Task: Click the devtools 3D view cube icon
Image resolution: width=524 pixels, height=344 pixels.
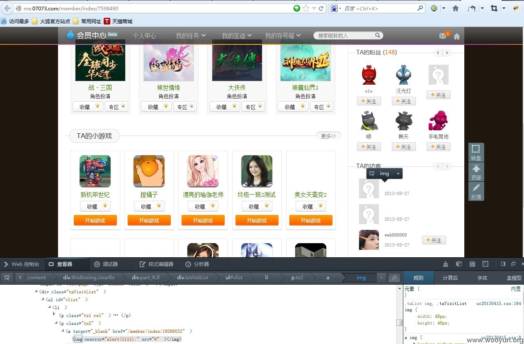Action: coord(459,264)
